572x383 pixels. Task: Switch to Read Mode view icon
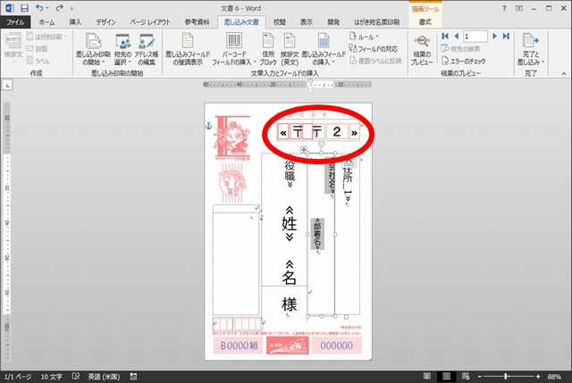click(426, 376)
